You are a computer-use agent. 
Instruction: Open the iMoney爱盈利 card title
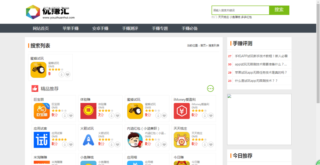185,99
